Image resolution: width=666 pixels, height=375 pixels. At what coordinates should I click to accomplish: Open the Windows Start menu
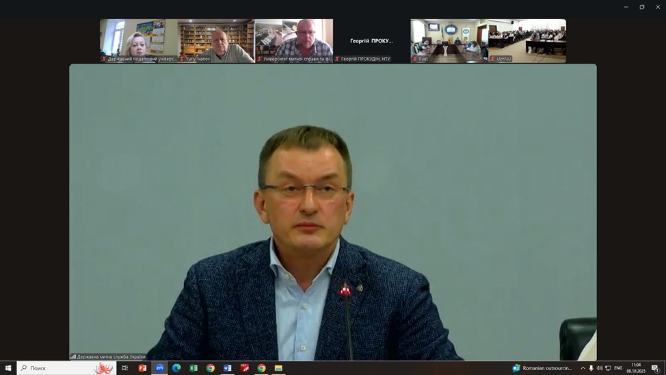tap(8, 368)
